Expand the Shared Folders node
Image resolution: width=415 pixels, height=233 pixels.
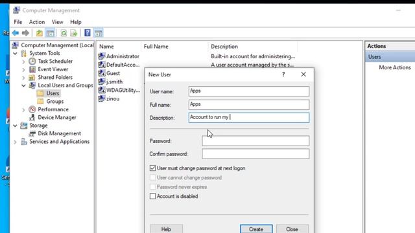[x=23, y=78]
